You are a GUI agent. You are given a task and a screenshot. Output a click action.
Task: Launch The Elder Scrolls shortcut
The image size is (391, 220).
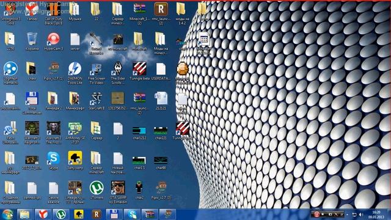click(118, 73)
